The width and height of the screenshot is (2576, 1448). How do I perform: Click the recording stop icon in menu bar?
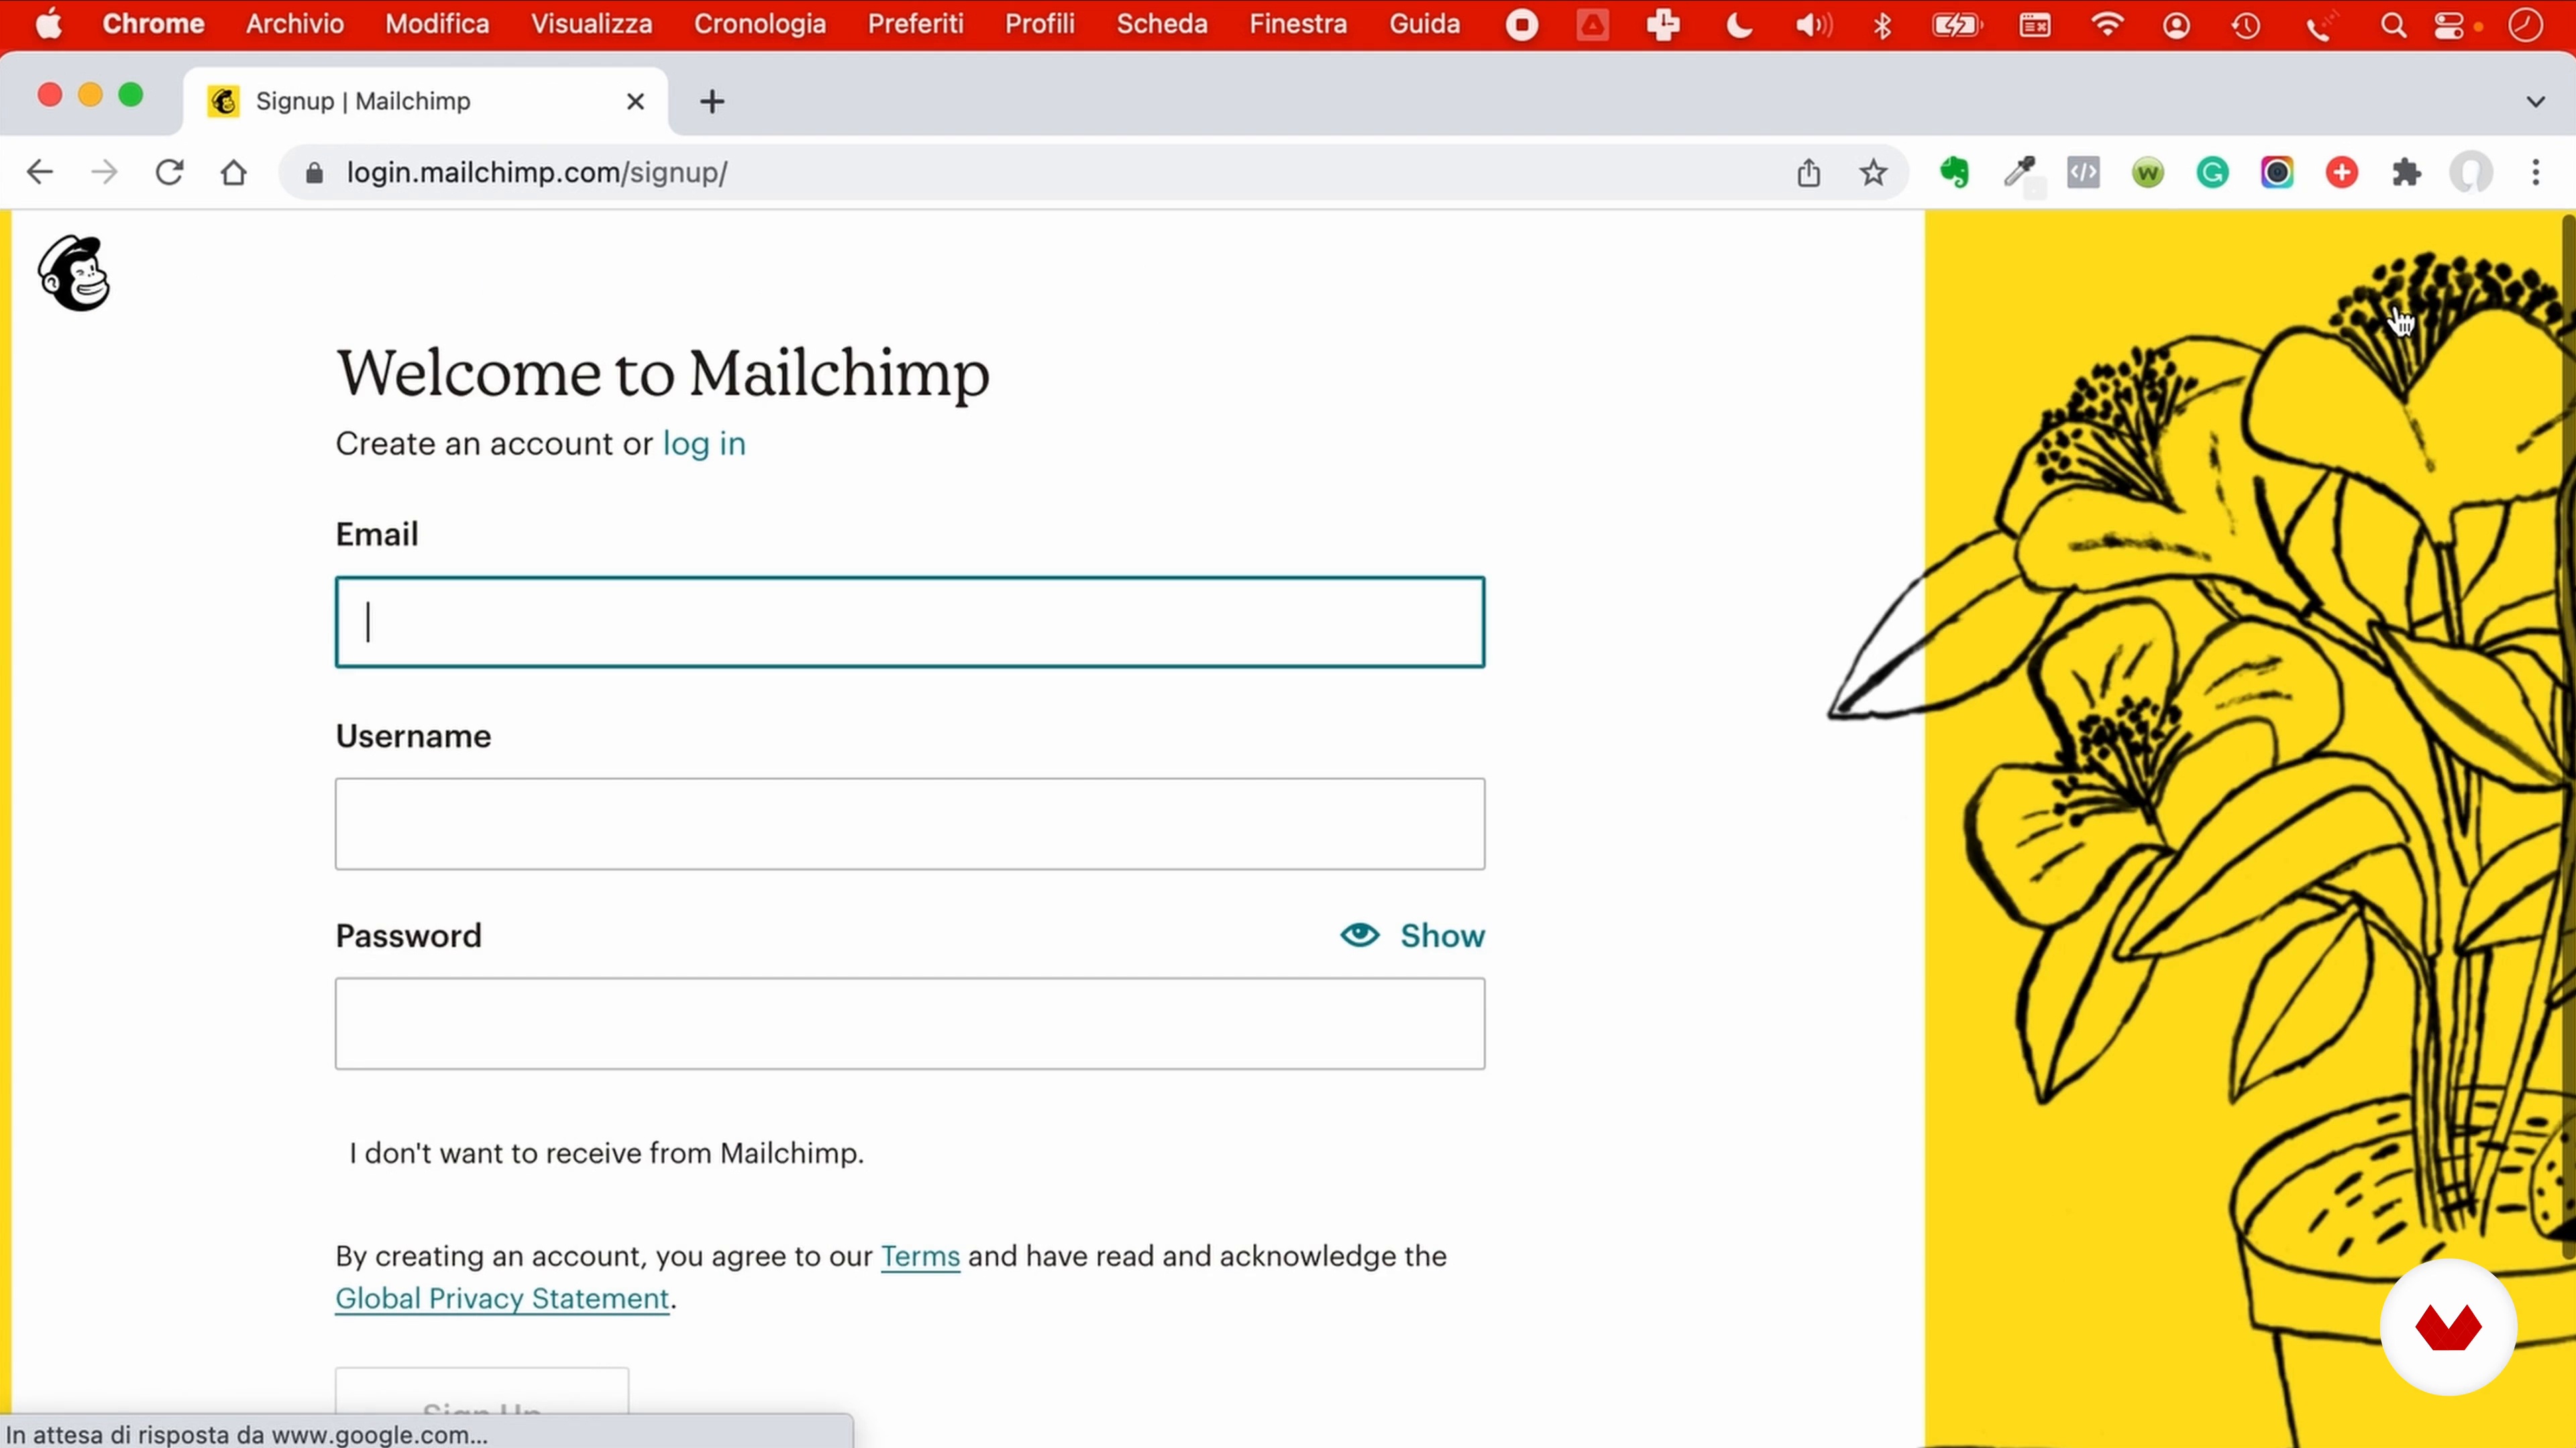coord(1522,25)
